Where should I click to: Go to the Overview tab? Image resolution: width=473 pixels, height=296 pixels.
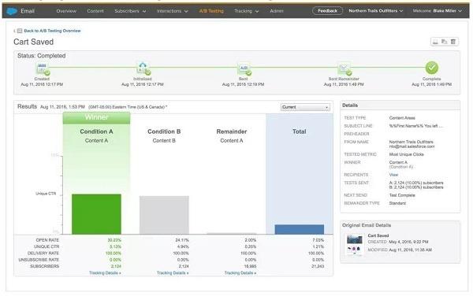coord(66,11)
